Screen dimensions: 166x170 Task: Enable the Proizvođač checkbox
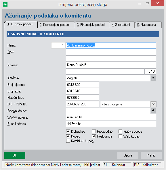pos(94,132)
